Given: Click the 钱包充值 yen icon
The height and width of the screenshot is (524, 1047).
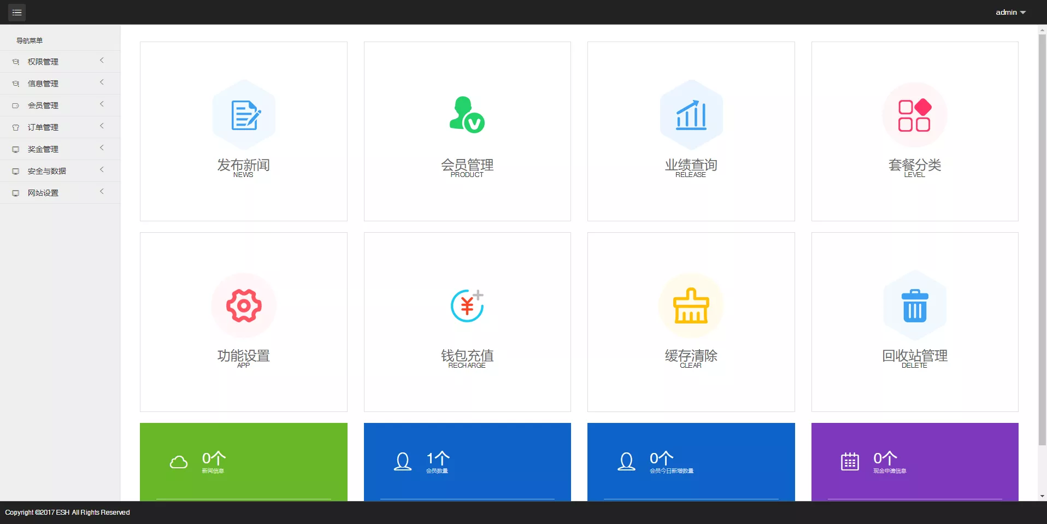Looking at the screenshot, I should pyautogui.click(x=467, y=306).
